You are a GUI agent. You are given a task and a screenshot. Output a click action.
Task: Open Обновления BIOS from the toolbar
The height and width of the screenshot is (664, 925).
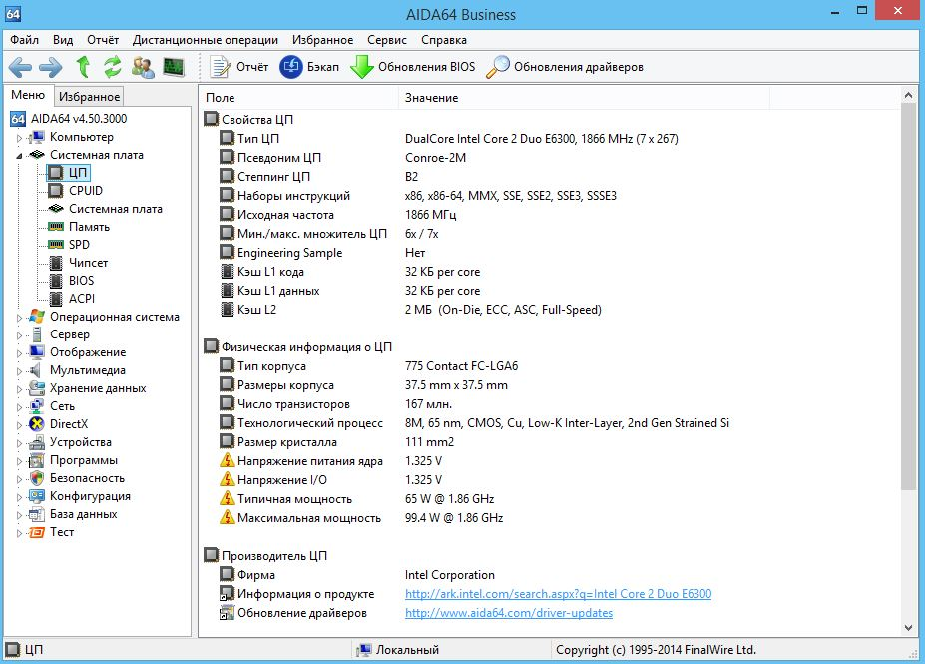pos(413,67)
